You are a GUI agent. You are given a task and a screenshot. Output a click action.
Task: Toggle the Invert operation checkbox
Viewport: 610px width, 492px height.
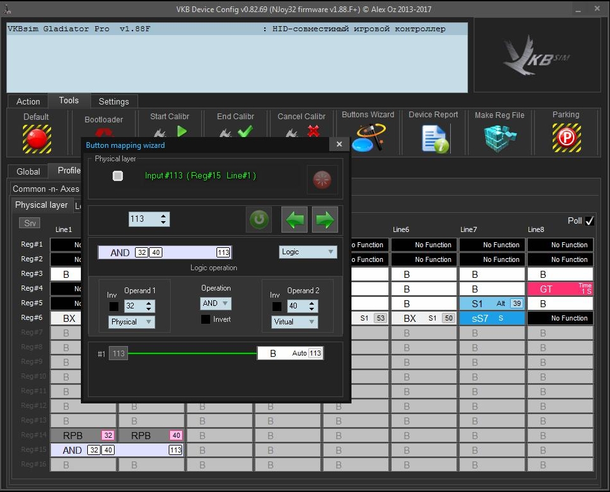(x=206, y=319)
